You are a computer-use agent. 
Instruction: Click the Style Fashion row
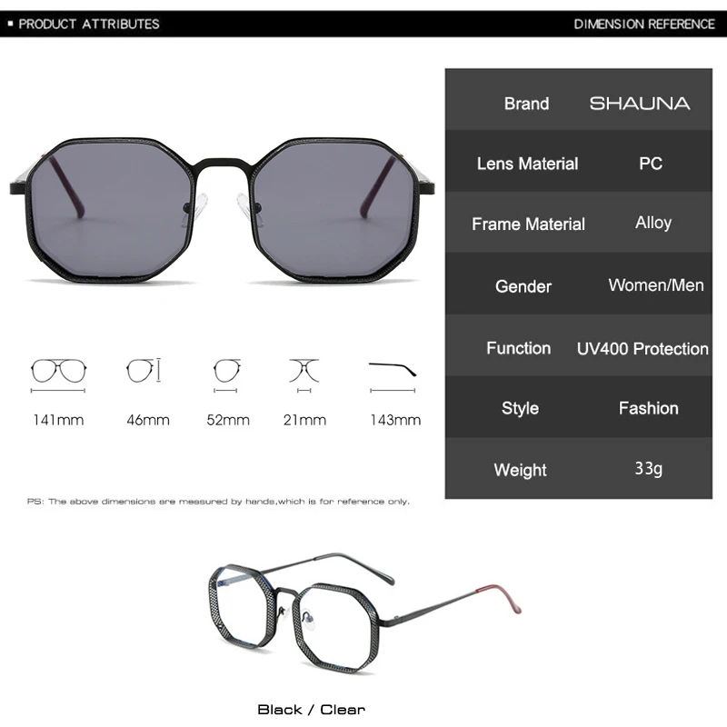pos(579,406)
